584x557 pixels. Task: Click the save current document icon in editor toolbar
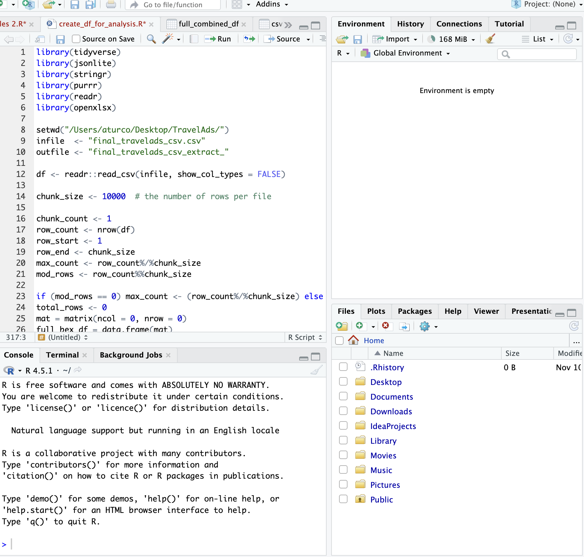[x=60, y=39]
